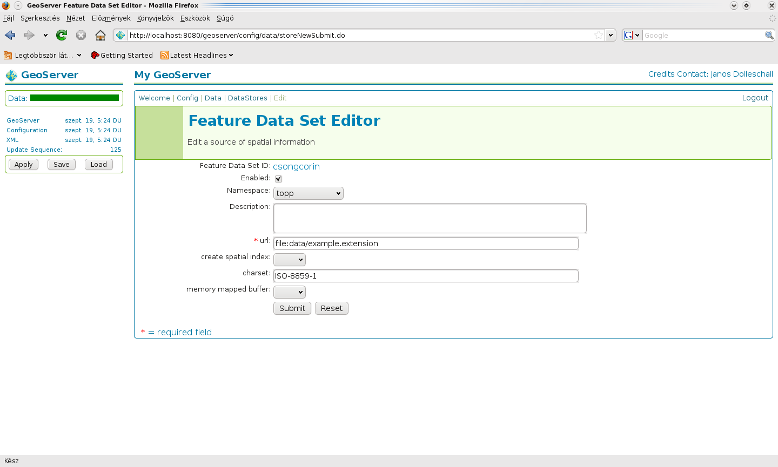Click the Stop loading icon
This screenshot has height=467, width=778.
click(81, 35)
